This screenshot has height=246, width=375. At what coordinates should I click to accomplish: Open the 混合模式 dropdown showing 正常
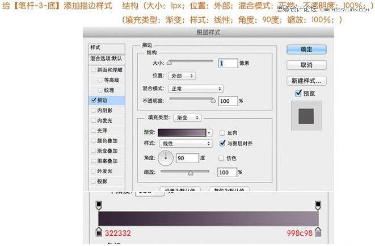[x=196, y=89]
